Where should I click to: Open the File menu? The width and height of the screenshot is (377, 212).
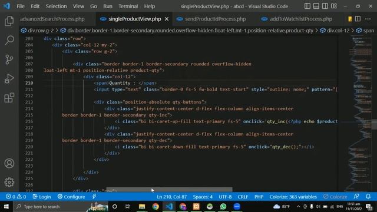click(21, 6)
